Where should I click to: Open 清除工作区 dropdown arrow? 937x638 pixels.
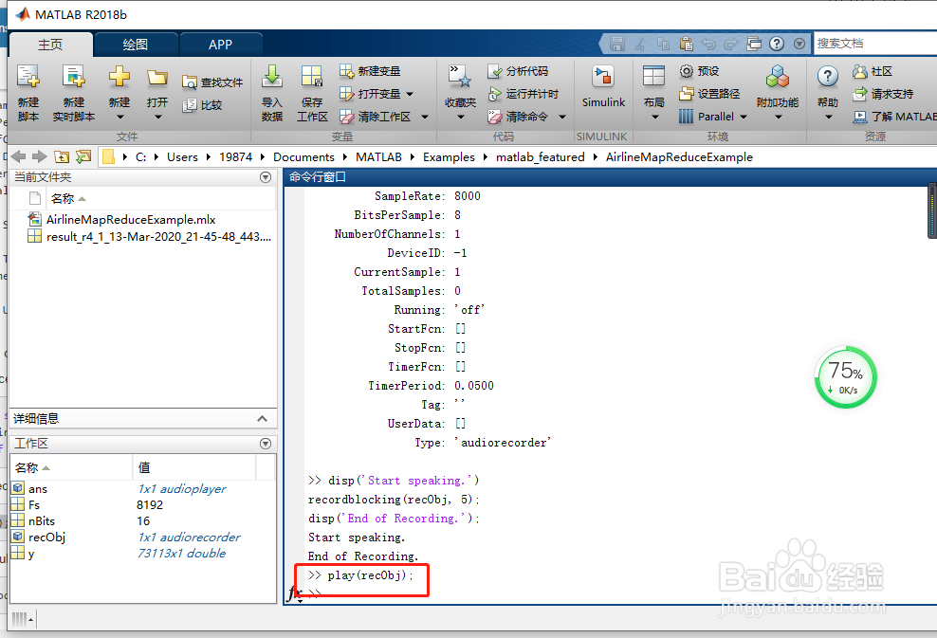425,117
